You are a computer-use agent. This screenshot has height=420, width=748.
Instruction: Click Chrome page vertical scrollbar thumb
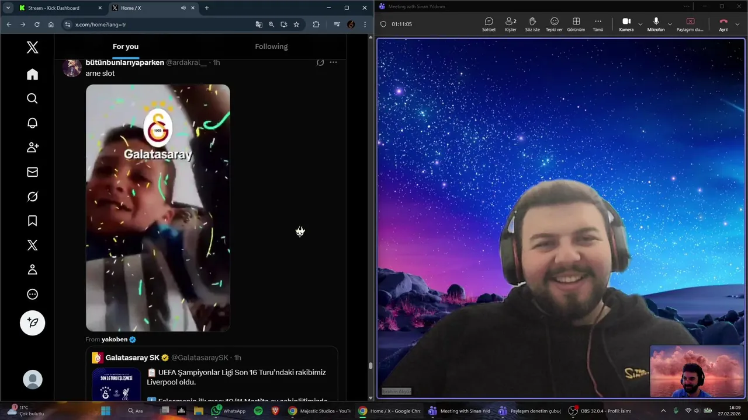click(370, 366)
